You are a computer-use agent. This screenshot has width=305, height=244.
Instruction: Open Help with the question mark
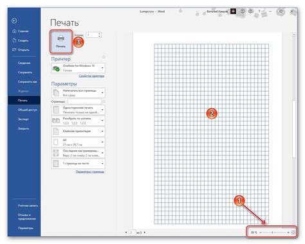(x=259, y=12)
